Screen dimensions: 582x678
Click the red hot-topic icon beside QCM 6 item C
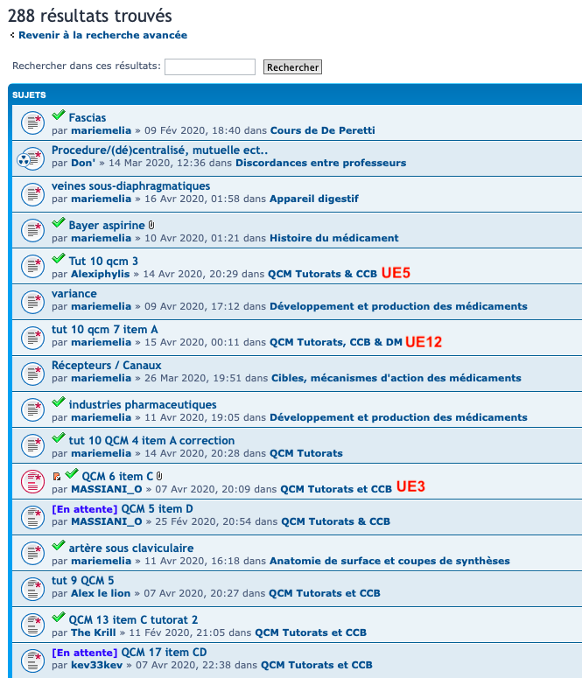(32, 481)
